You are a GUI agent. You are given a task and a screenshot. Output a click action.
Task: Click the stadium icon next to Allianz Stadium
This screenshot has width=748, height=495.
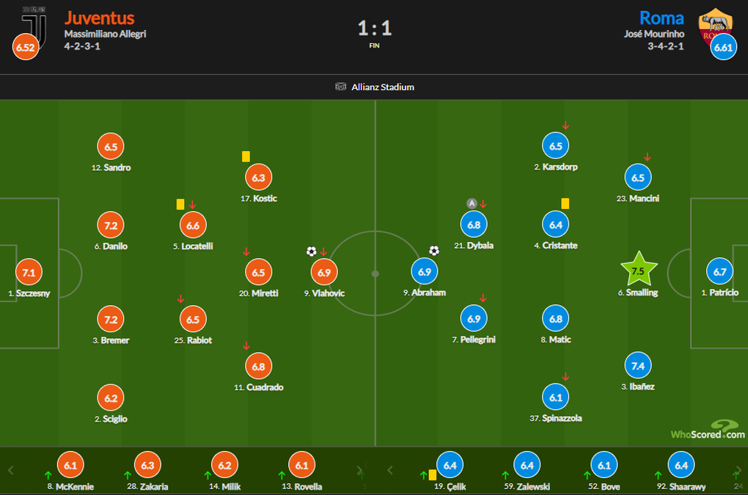(340, 87)
